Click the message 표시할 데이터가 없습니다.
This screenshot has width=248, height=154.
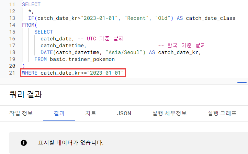71,143
